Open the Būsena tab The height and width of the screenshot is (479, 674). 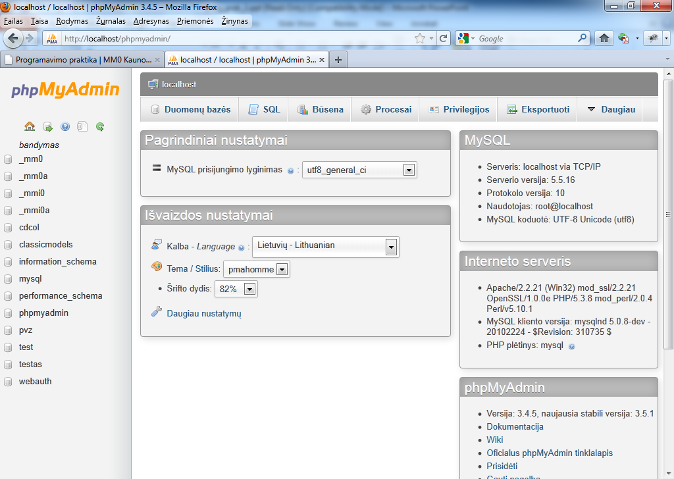coord(321,109)
